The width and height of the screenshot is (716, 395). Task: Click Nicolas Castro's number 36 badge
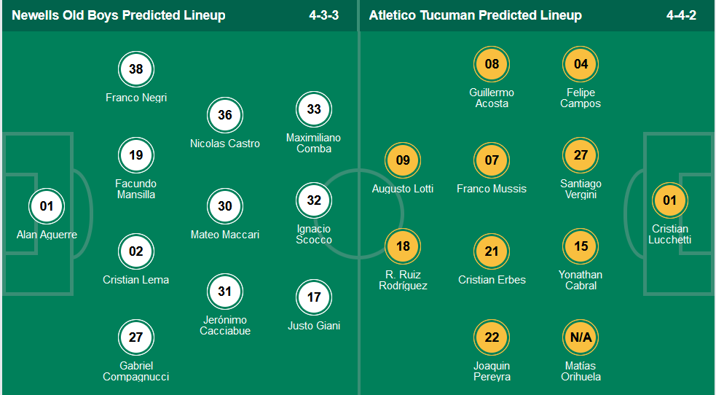225,115
